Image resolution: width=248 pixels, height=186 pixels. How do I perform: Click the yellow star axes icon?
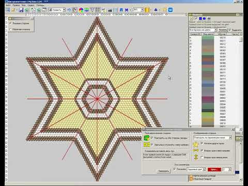[x=196, y=144]
